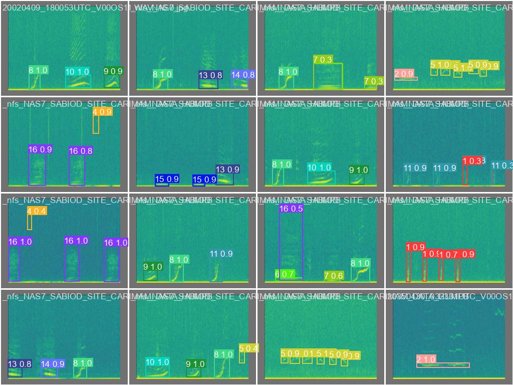
Task: Click the long pink box under "2 1.0"
Action: [x=443, y=365]
